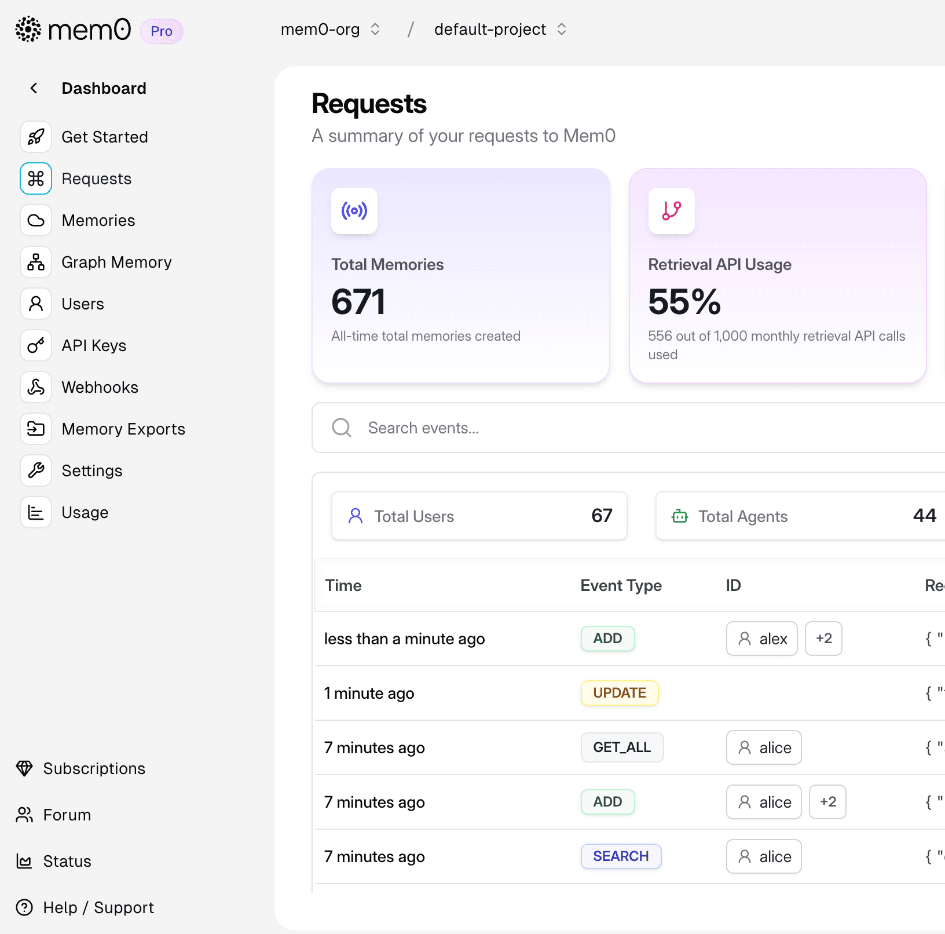Click the Retrieval API Usage 55% value
The width and height of the screenshot is (945, 934).
(x=684, y=302)
